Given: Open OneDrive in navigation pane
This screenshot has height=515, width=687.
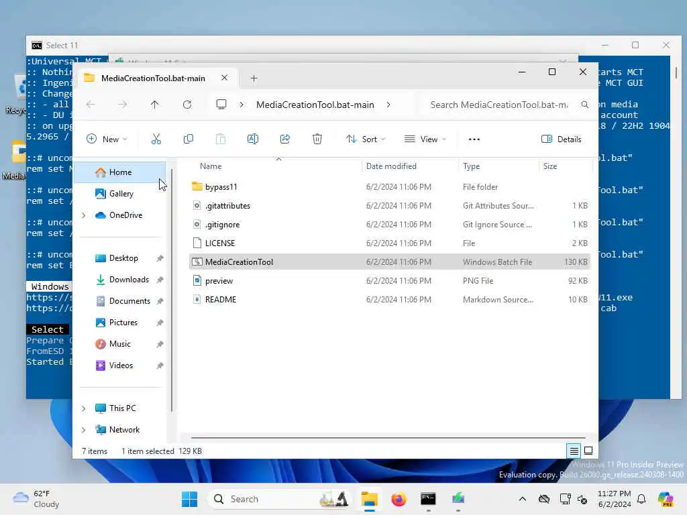Looking at the screenshot, I should click(x=125, y=215).
